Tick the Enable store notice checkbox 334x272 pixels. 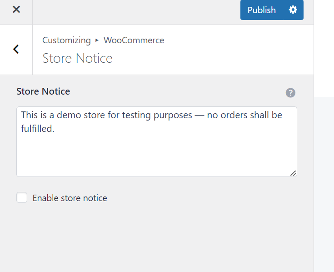(22, 198)
